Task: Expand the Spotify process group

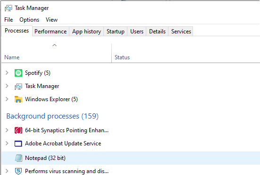Action: [7, 73]
